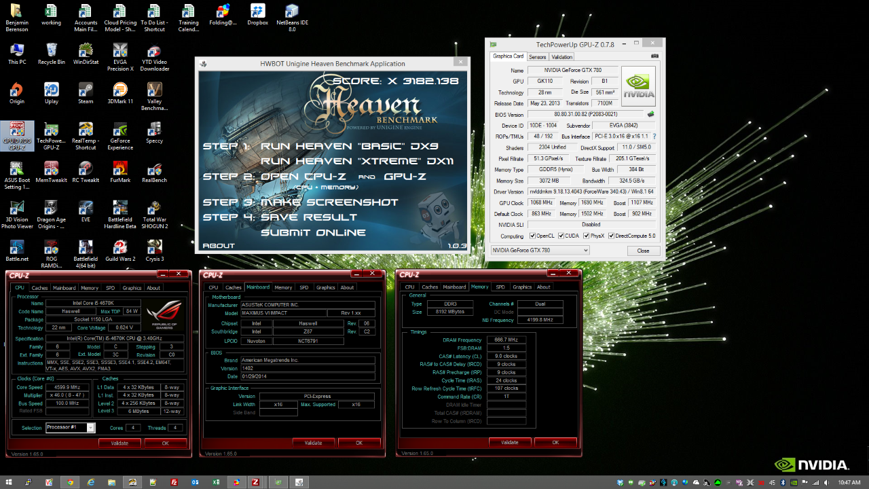Viewport: 869px width, 489px height.
Task: Open Guild Wars 2 desktop shortcut
Action: (x=120, y=251)
